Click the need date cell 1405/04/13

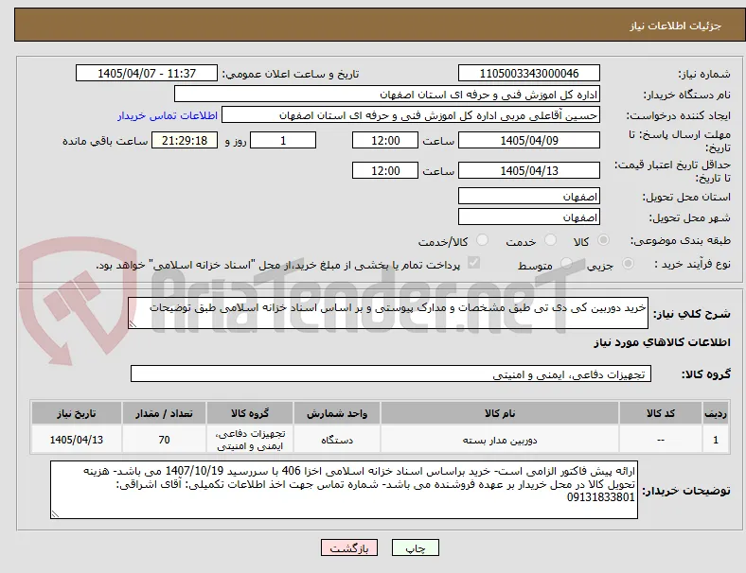(x=77, y=440)
